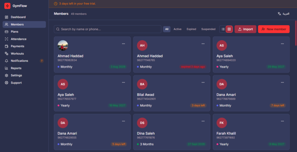Click the Import button

click(246, 29)
